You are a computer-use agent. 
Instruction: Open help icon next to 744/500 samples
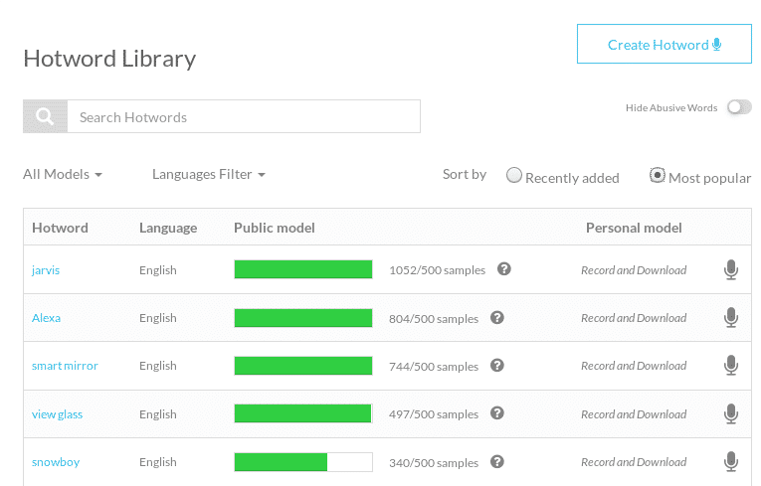497,365
